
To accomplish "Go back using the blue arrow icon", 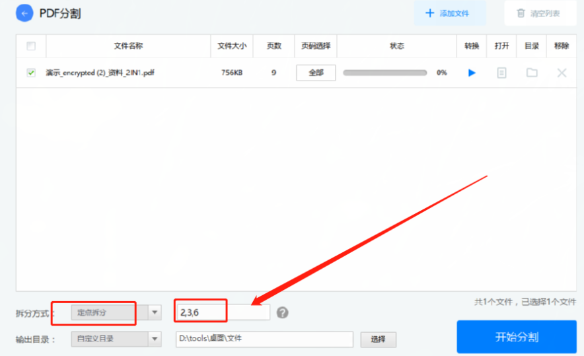I will pos(24,14).
